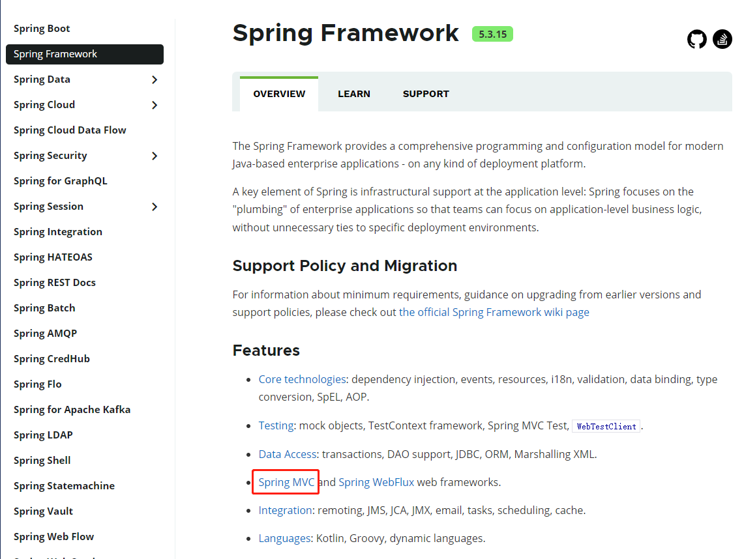Open the Spring MVC link
The width and height of the screenshot is (744, 559).
pyautogui.click(x=286, y=482)
